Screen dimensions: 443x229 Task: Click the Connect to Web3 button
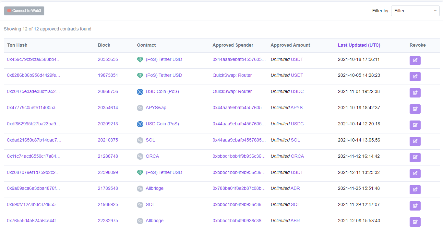tap(24, 11)
